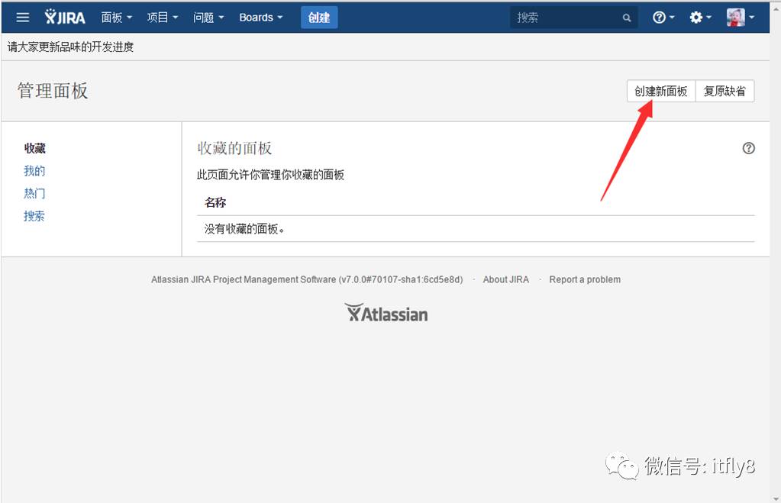This screenshot has width=781, height=503.
Task: Click the JIRA logo
Action: (65, 18)
